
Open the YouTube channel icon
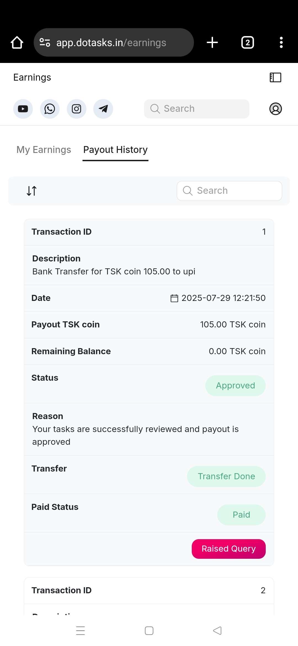point(23,109)
